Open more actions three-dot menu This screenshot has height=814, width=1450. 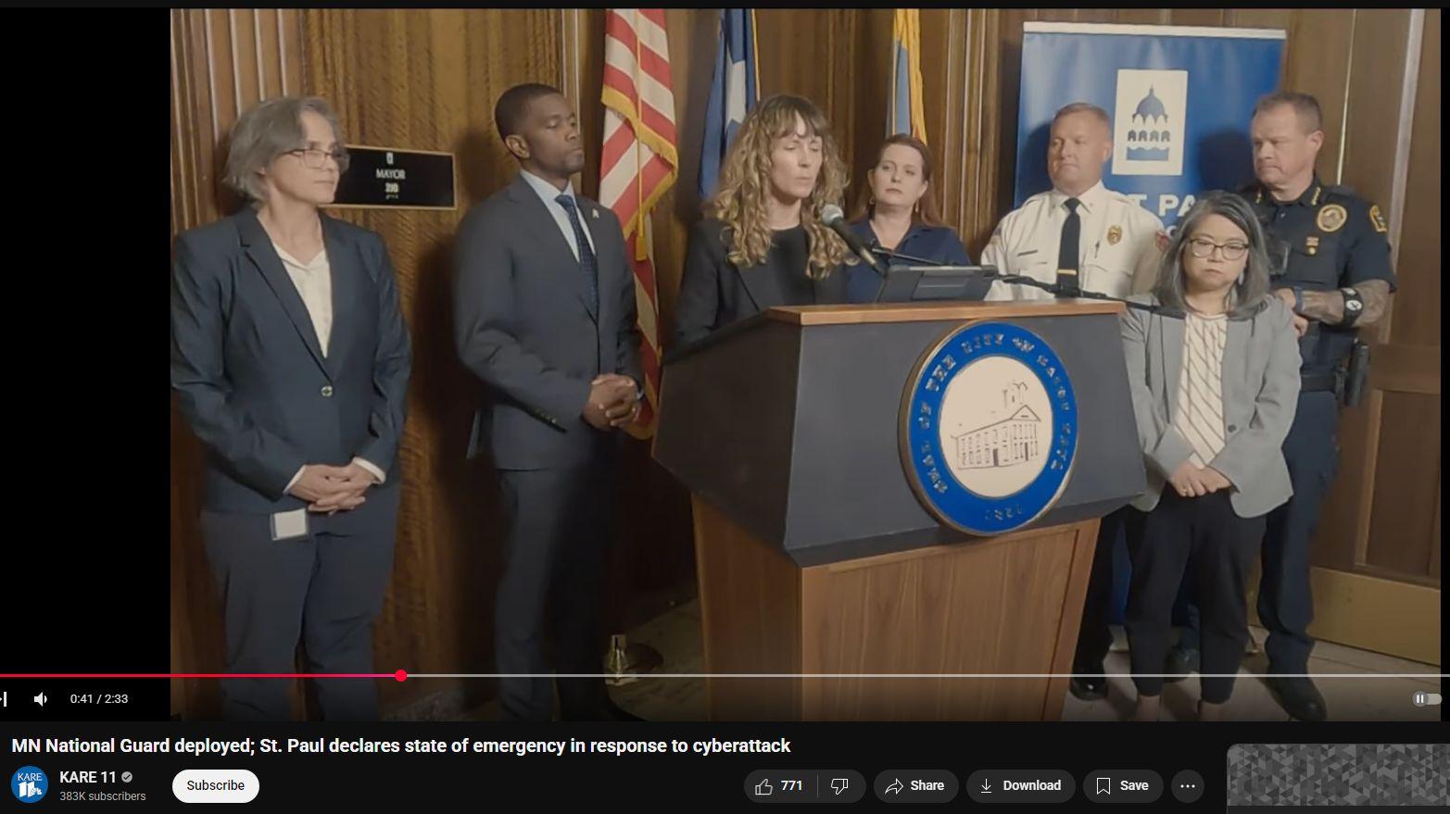[1187, 786]
